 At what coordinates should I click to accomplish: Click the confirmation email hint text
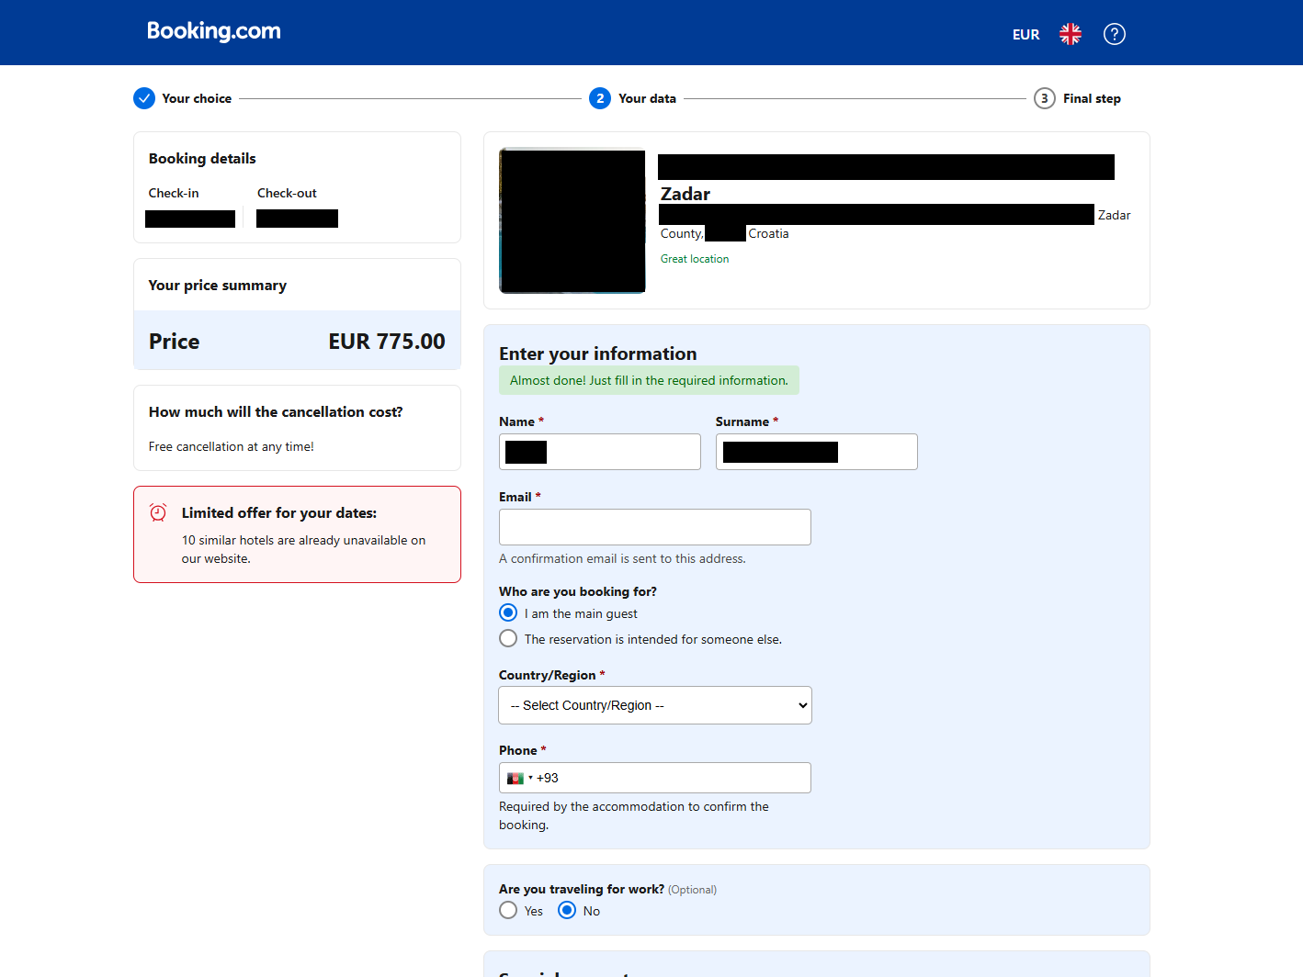pos(622,558)
